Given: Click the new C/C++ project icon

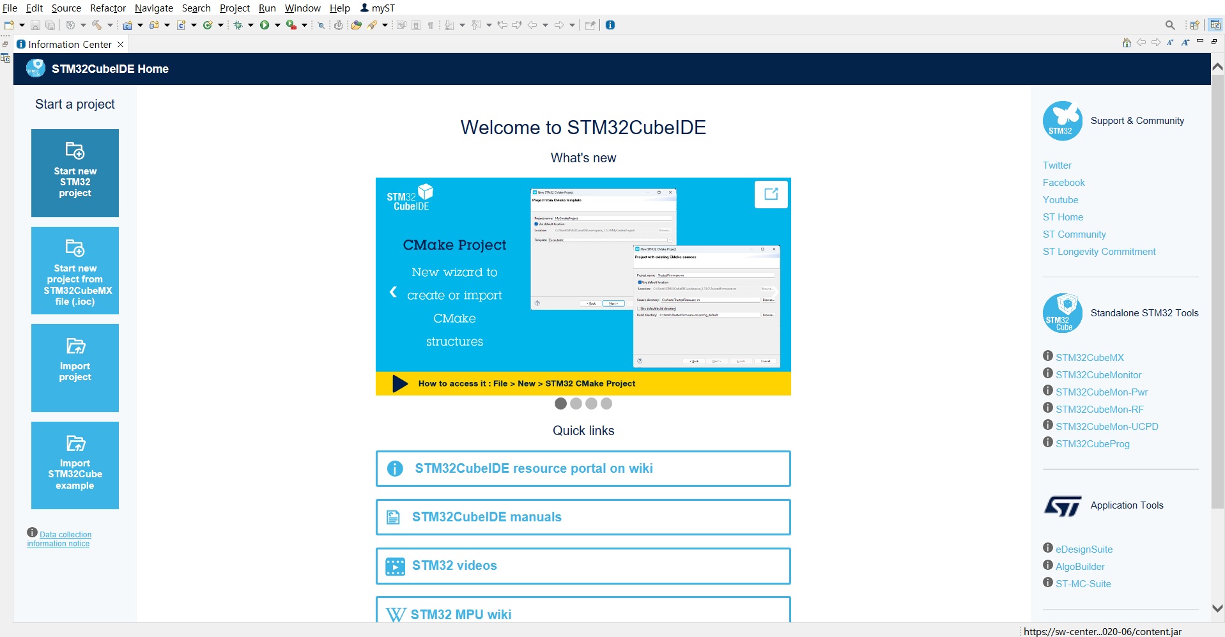Looking at the screenshot, I should (128, 25).
